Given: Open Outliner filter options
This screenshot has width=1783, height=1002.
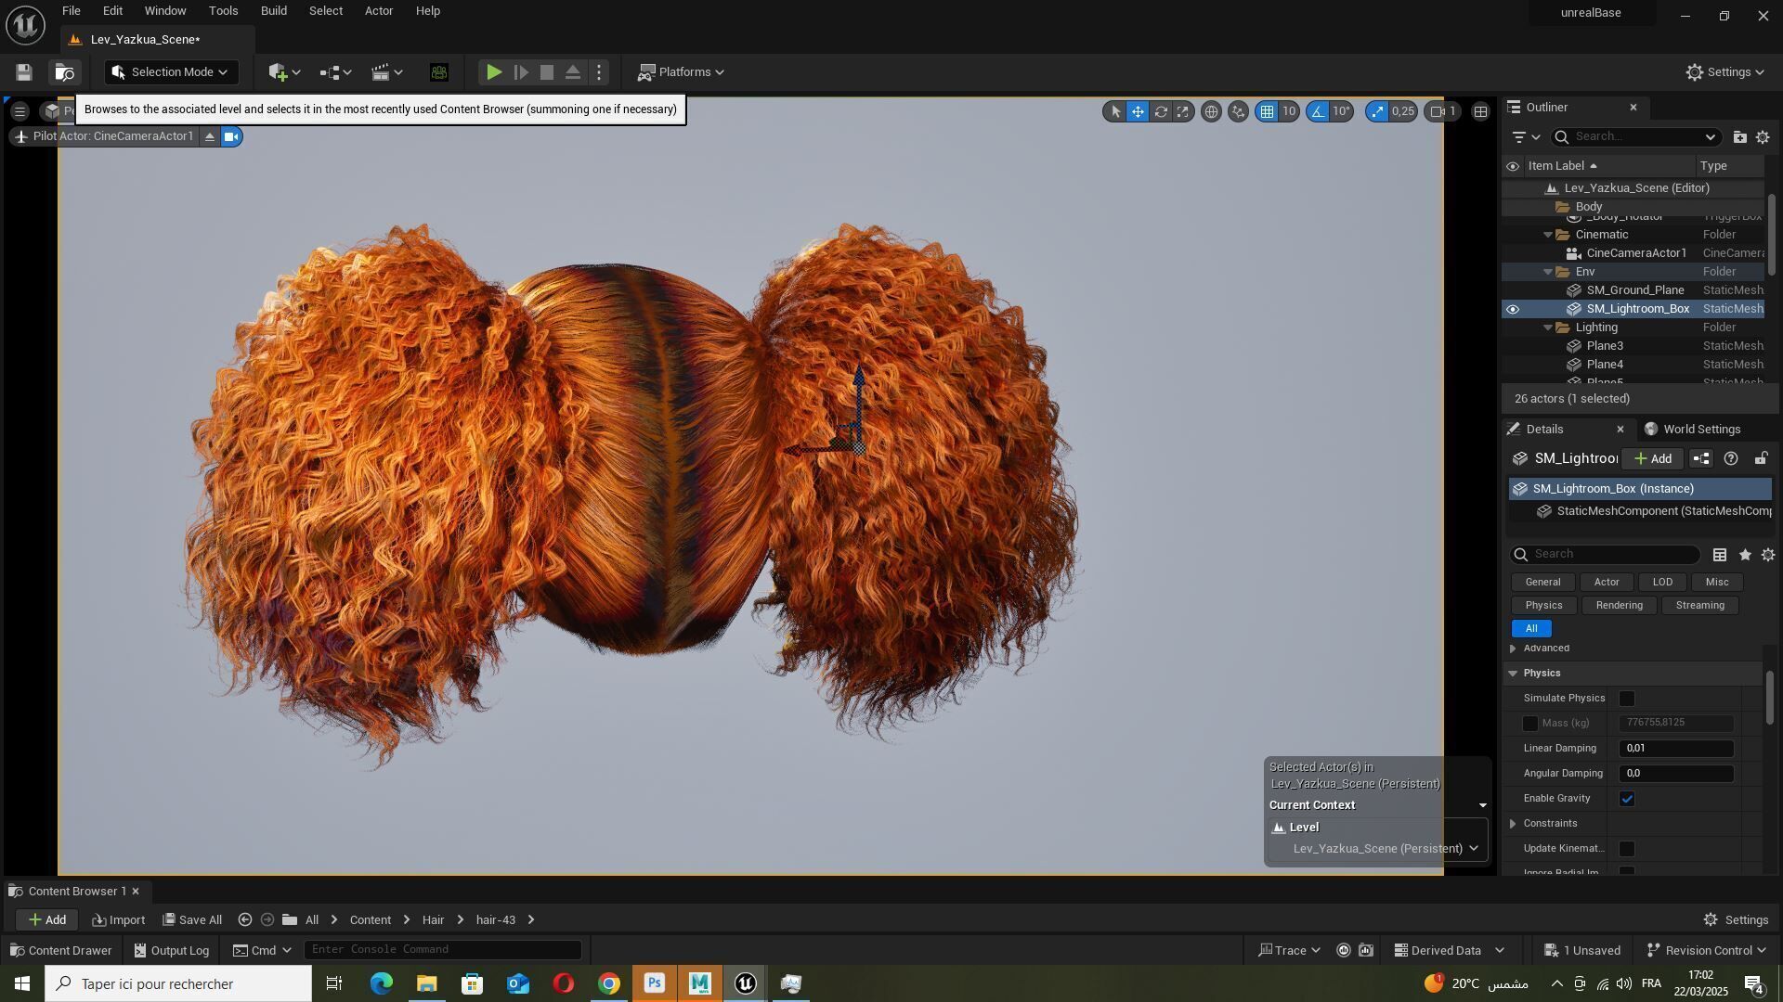Looking at the screenshot, I should pos(1525,137).
